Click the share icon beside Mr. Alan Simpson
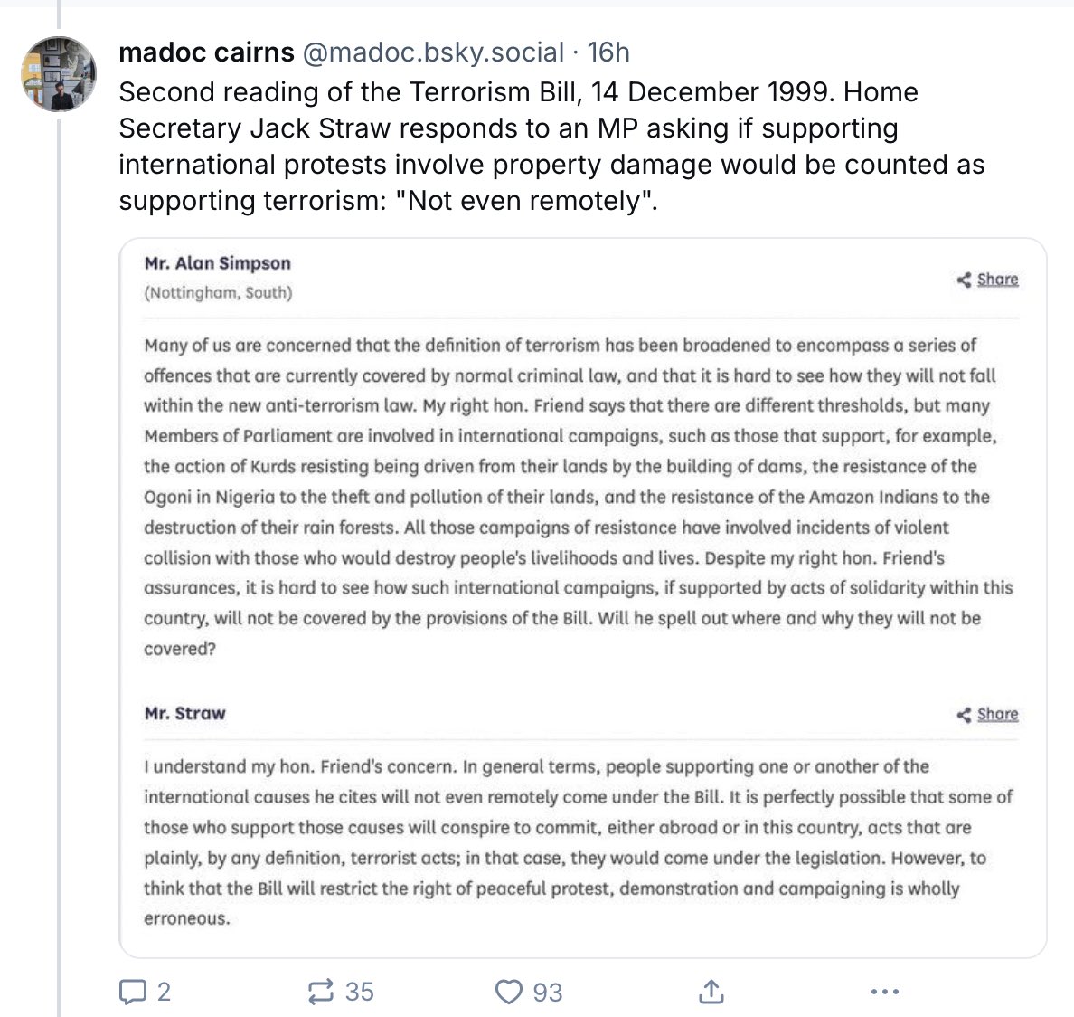Screen dimensions: 1074x1017 (x=964, y=280)
